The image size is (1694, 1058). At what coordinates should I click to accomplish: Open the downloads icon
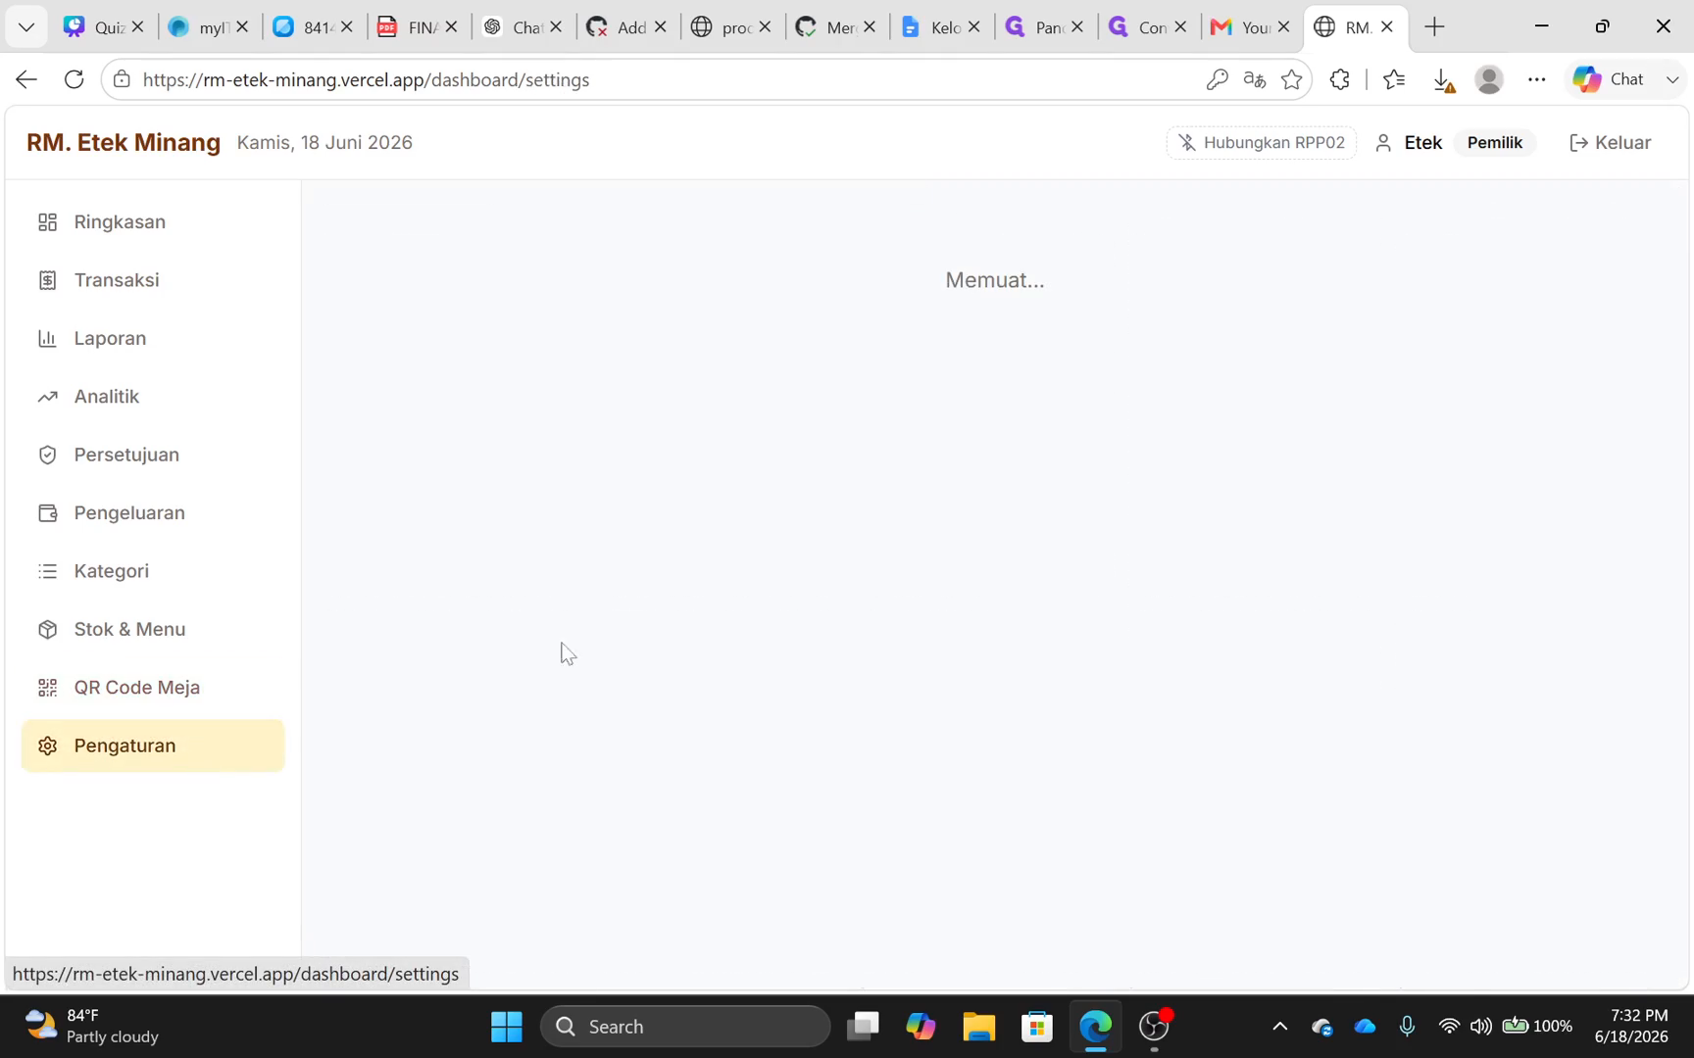pos(1443,80)
